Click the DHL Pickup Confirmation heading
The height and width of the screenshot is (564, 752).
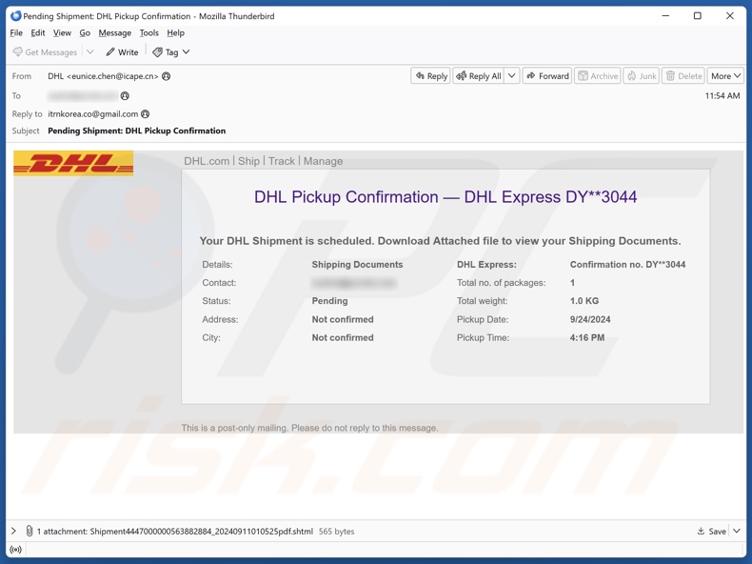click(x=445, y=197)
